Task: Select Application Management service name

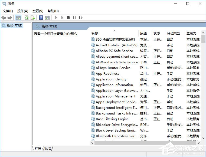Action: [x=116, y=96]
